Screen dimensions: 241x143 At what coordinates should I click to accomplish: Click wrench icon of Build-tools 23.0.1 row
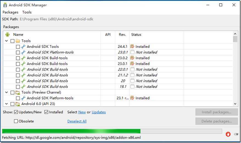[23, 64]
